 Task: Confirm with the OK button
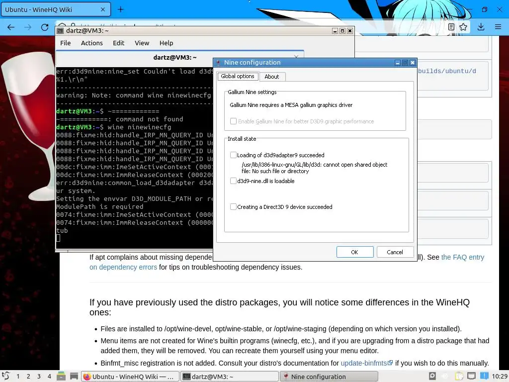pyautogui.click(x=355, y=252)
